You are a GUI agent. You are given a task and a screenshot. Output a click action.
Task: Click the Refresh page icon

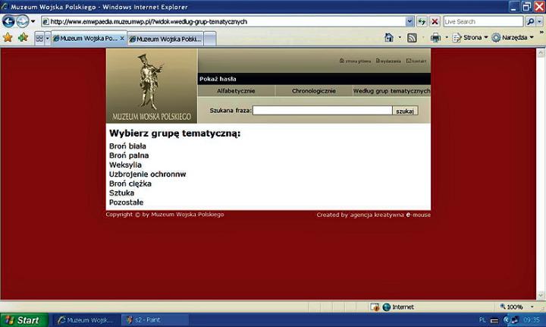422,21
